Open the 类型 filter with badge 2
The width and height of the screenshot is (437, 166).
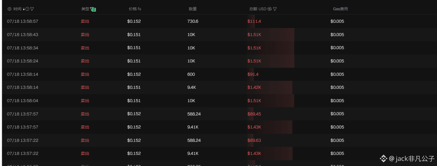point(93,9)
